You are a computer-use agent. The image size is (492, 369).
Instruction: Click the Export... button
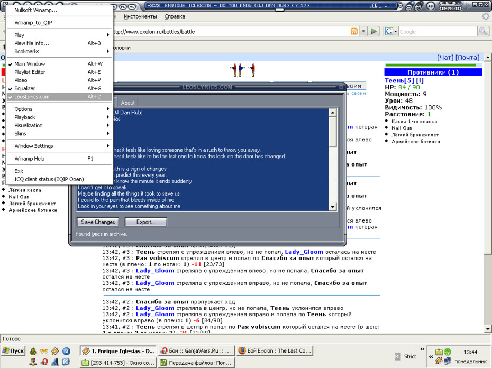click(x=145, y=222)
